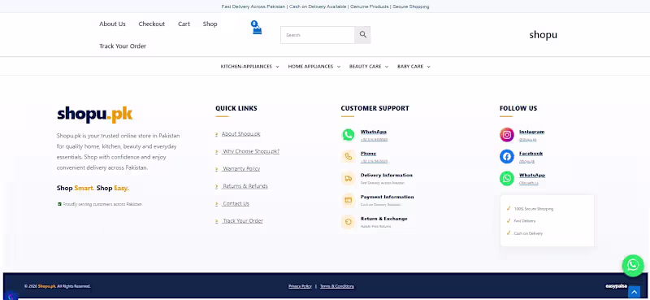Click the Payment Information heading text

pos(388,197)
